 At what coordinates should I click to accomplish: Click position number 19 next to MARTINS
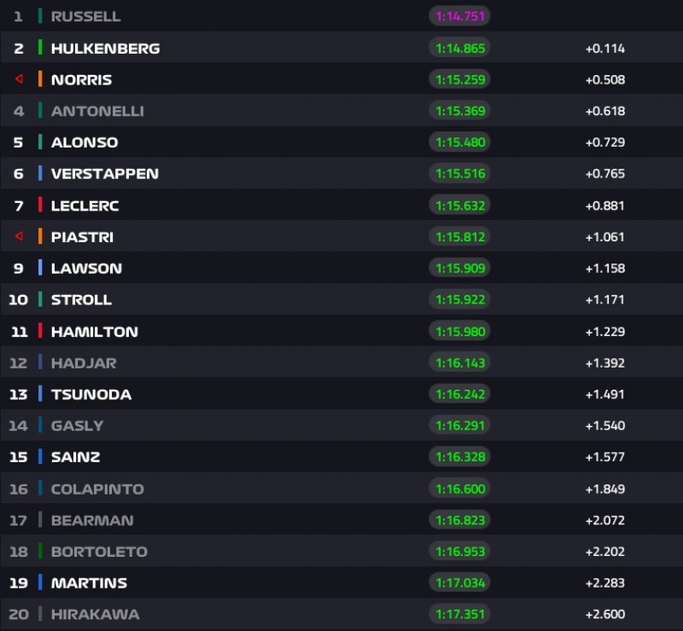pos(18,582)
